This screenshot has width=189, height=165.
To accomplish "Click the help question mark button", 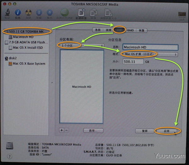I will tap(9, 157).
